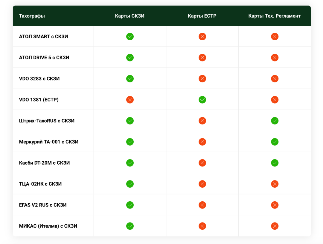
Task: Select ТЦА-02НК Карты ЕСТР red cross
Action: [x=202, y=184]
